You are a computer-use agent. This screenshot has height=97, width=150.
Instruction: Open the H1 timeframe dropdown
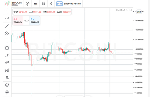pos(35,4)
